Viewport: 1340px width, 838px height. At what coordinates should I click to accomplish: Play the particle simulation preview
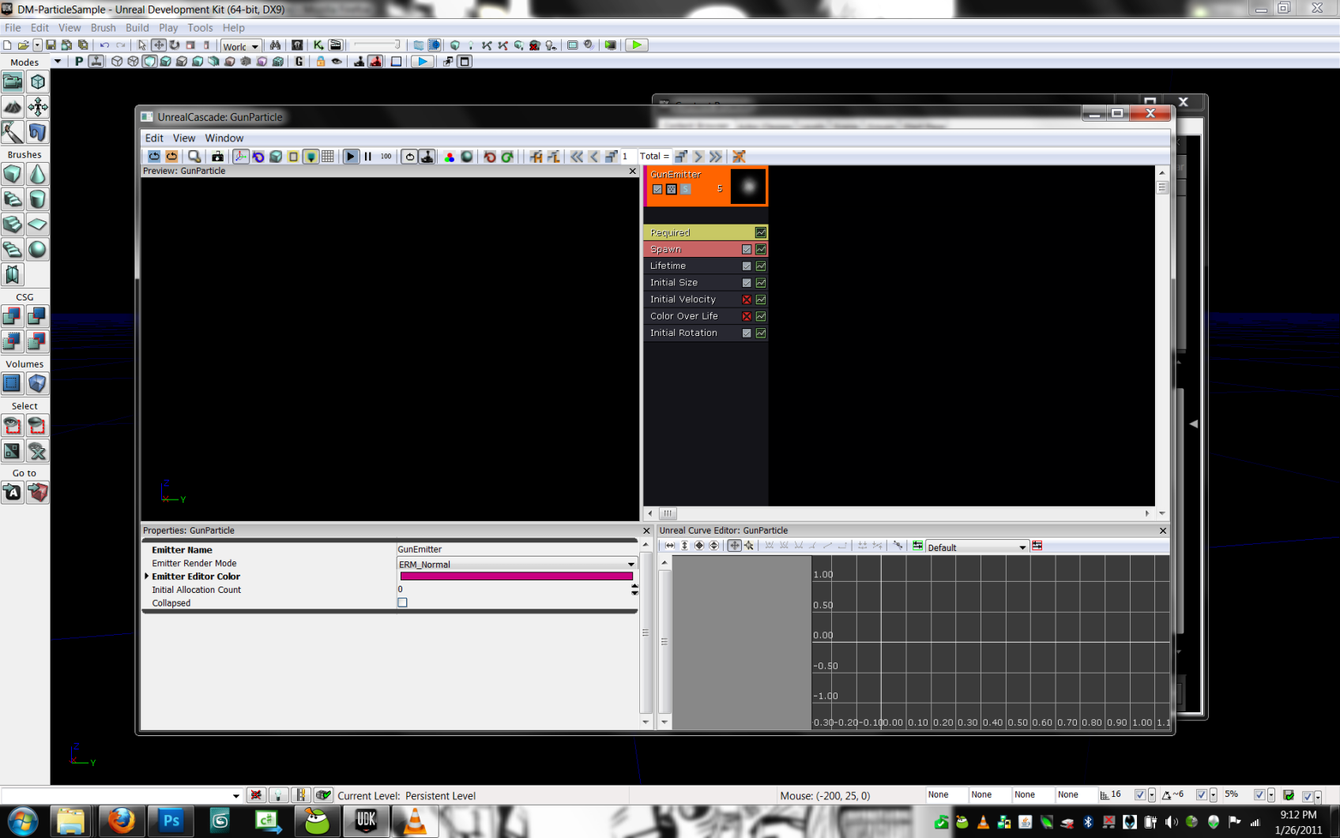click(351, 157)
